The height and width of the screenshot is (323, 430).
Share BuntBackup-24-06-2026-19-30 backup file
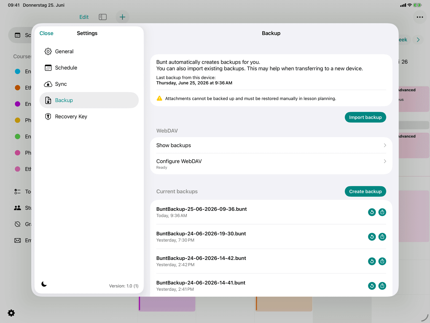click(x=382, y=237)
